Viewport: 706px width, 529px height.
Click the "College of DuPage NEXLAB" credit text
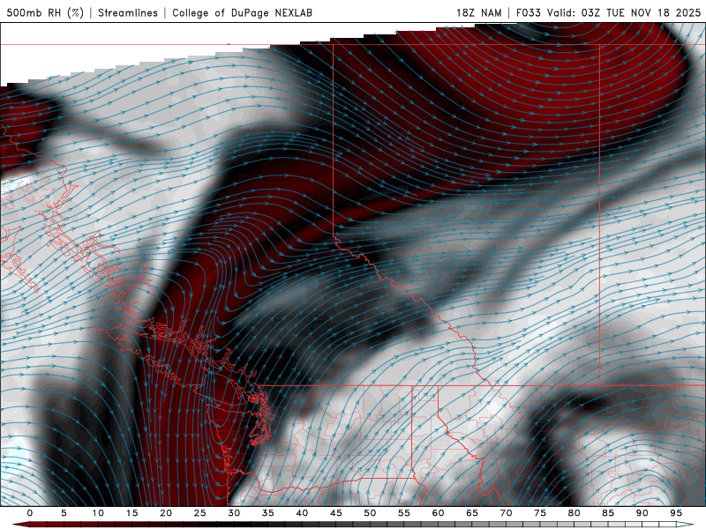[x=242, y=12]
